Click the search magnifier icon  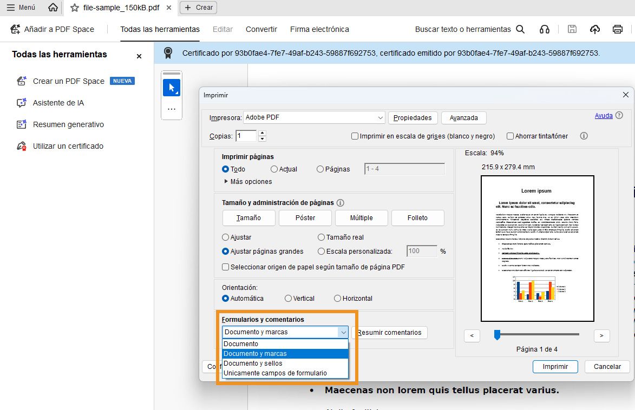pyautogui.click(x=520, y=29)
